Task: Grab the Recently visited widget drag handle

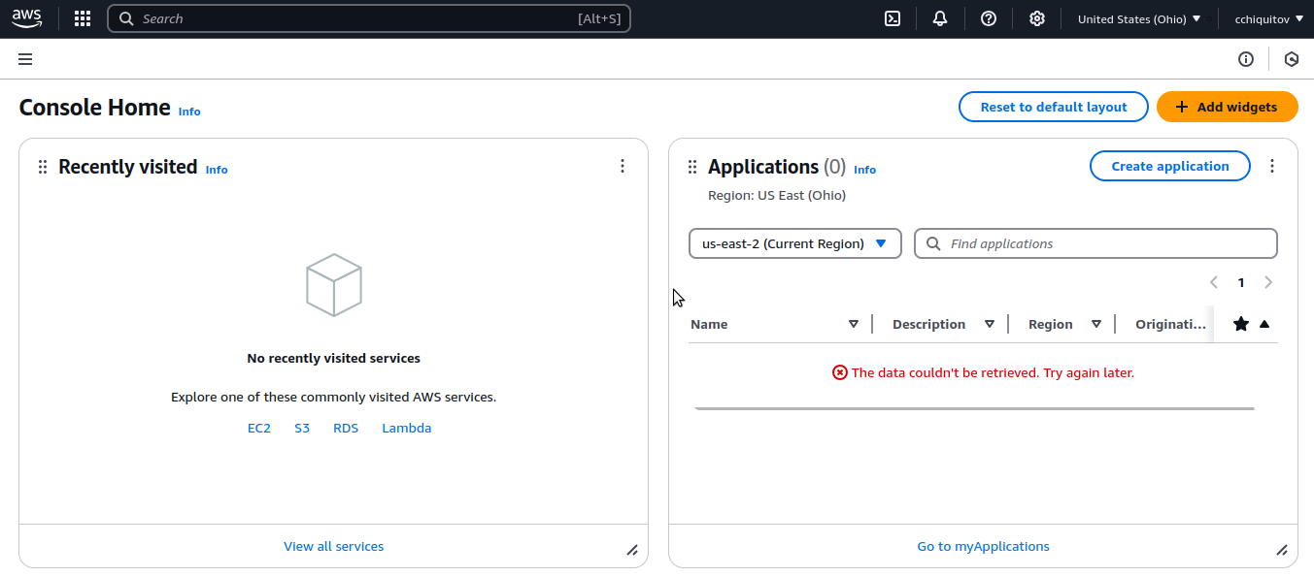Action: (x=43, y=167)
